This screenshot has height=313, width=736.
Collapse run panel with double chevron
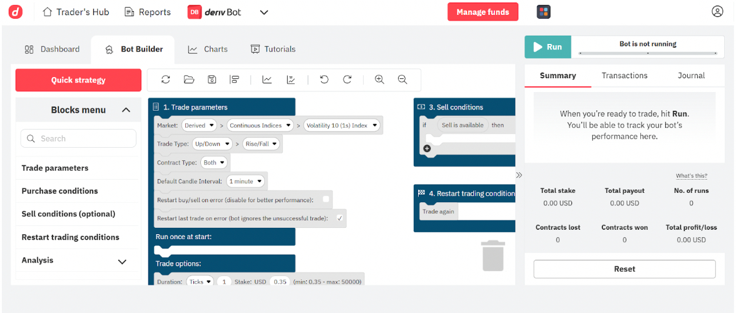(519, 175)
